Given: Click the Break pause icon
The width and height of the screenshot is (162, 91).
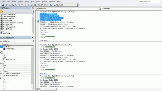Looking at the screenshot, I should pos(29,5).
